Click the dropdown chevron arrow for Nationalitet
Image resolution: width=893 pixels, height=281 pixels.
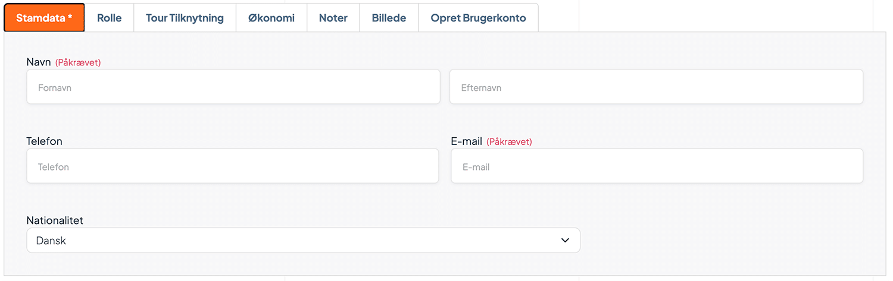pyautogui.click(x=564, y=241)
